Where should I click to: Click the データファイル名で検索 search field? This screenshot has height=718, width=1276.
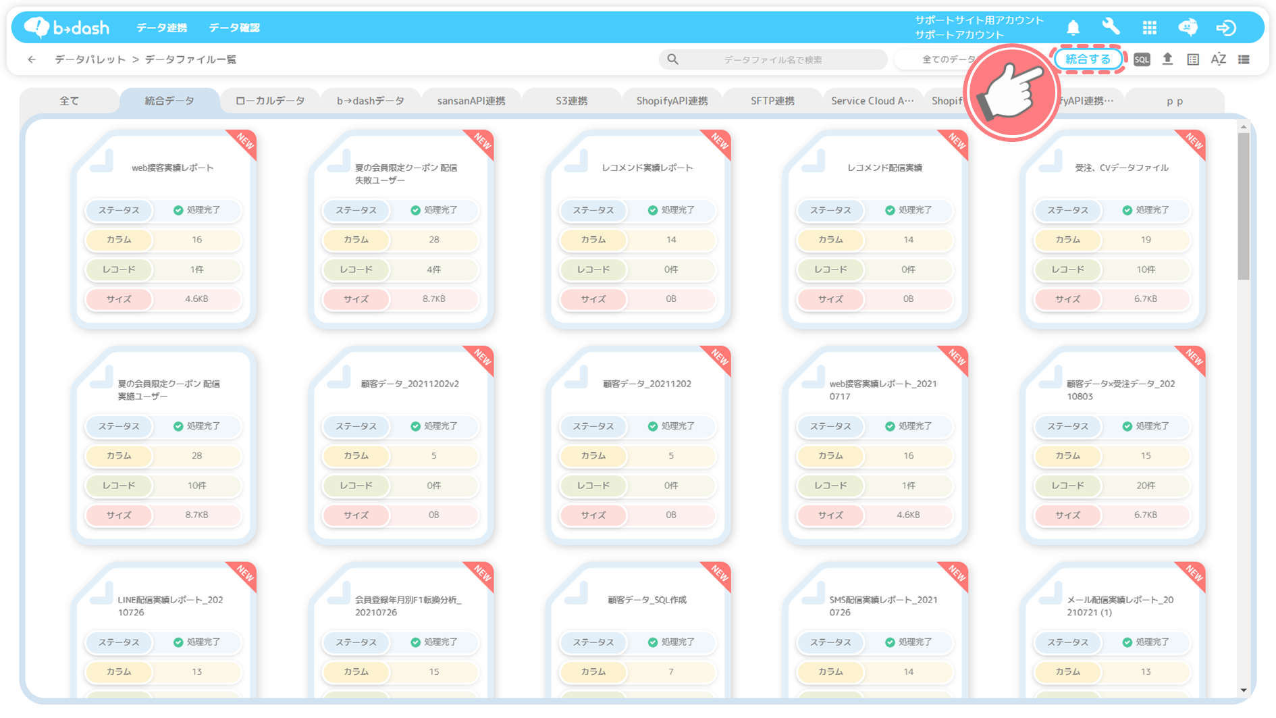click(773, 59)
